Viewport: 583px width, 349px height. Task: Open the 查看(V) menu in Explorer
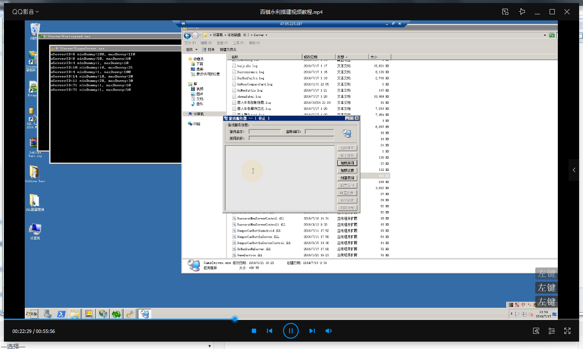point(223,43)
